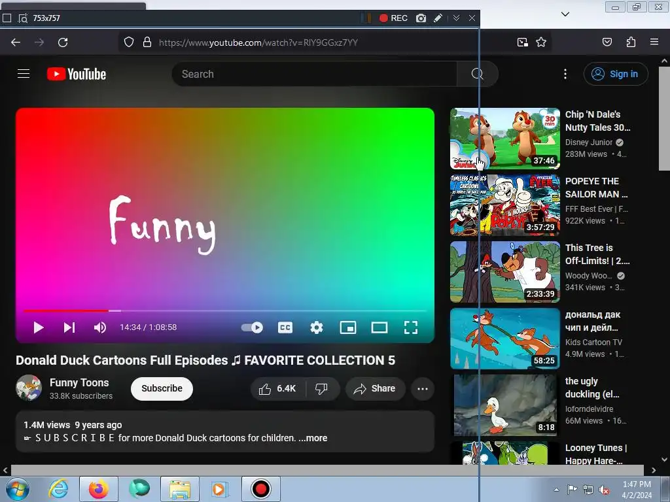Play the video

39,327
